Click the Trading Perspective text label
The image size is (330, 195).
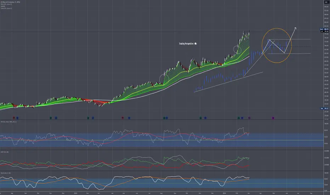coord(186,44)
